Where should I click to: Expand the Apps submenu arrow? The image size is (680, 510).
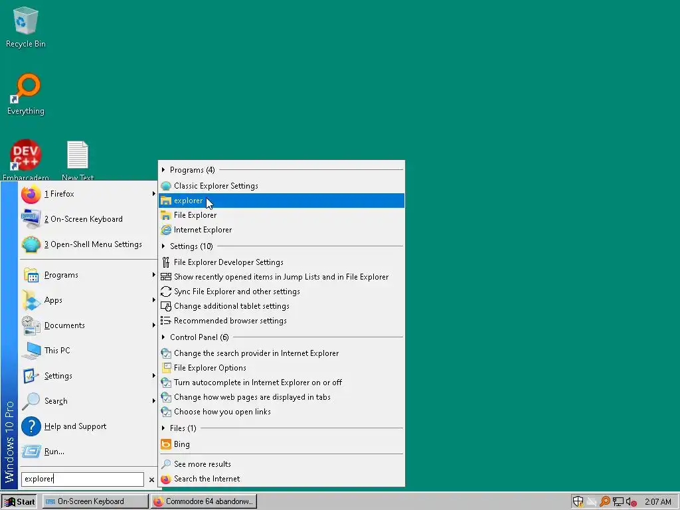[153, 300]
